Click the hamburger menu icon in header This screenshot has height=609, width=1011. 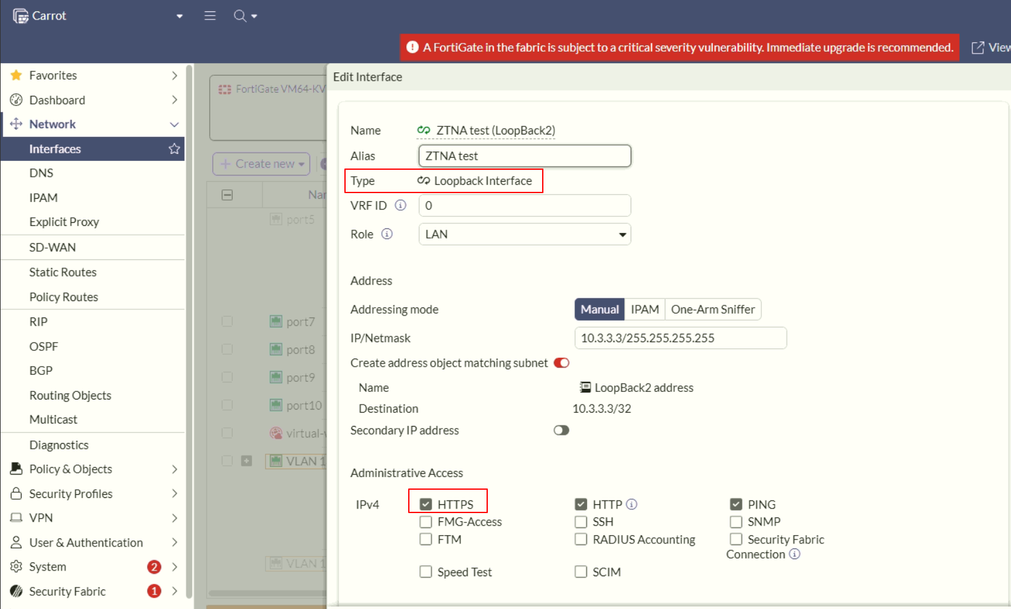[x=210, y=16]
